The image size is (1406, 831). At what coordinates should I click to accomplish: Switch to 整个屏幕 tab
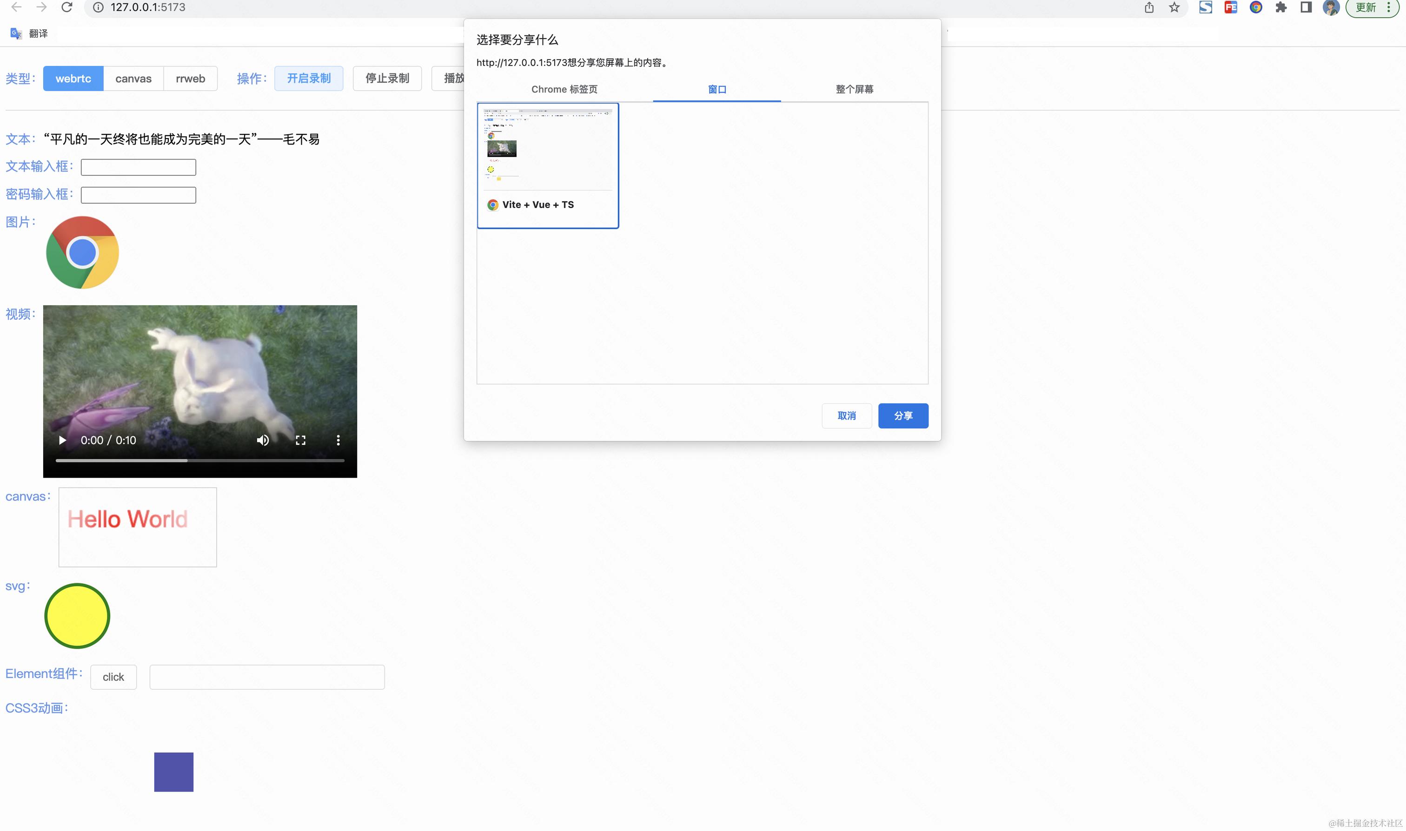click(x=854, y=89)
